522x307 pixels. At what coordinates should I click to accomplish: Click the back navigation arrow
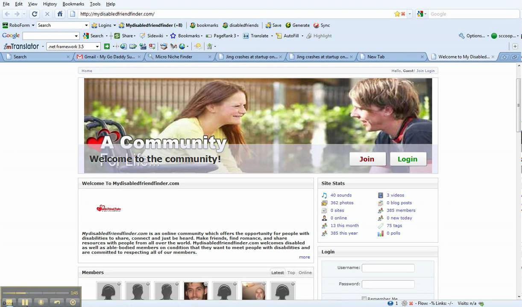pos(7,14)
